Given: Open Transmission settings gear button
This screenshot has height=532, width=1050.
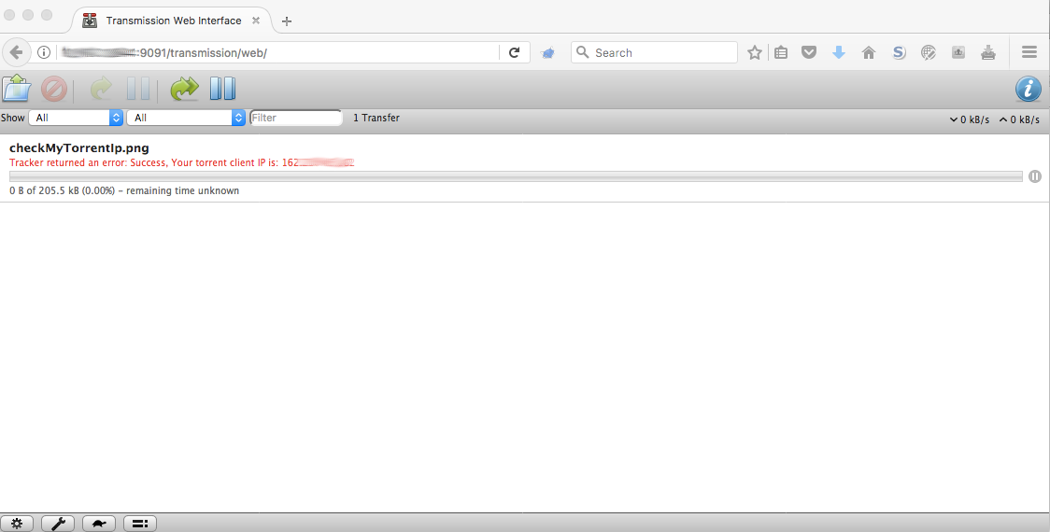Looking at the screenshot, I should pos(17,524).
